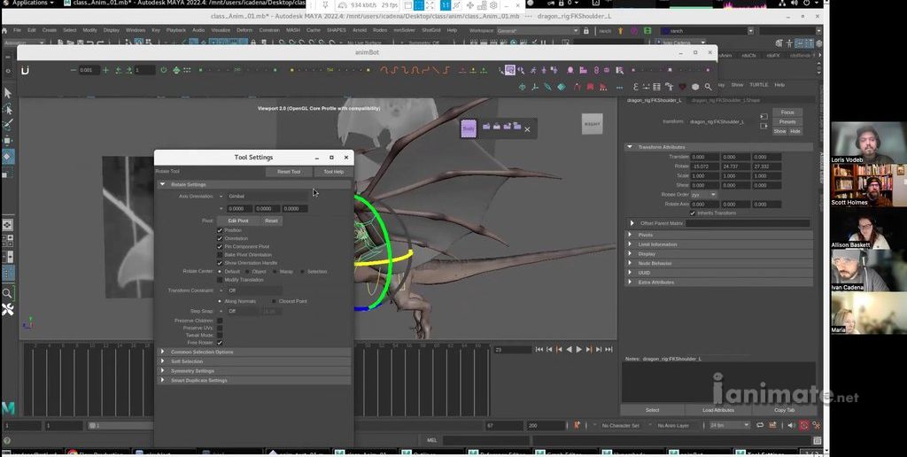Click the animBot minus decrement icon
The height and width of the screenshot is (457, 907).
[x=74, y=70]
